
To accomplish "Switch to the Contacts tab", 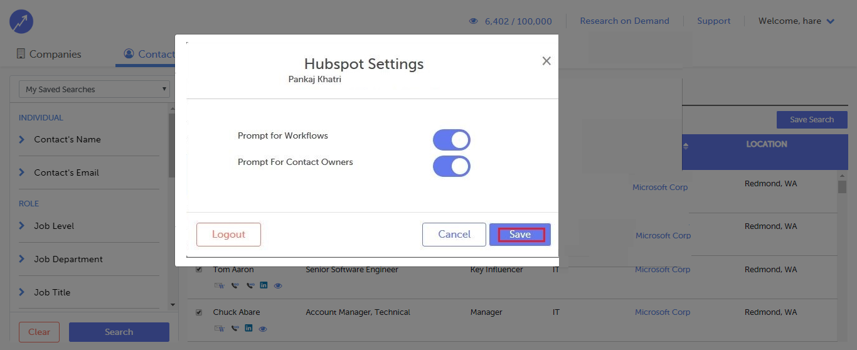I will tap(149, 54).
